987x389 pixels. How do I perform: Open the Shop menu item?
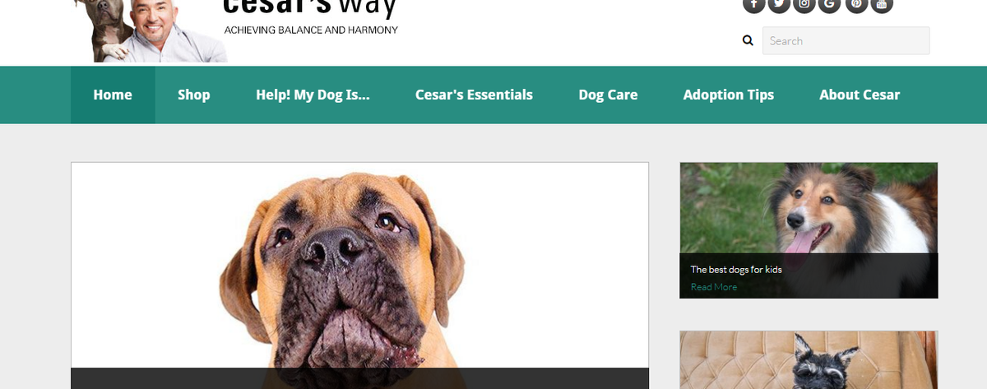tap(194, 95)
